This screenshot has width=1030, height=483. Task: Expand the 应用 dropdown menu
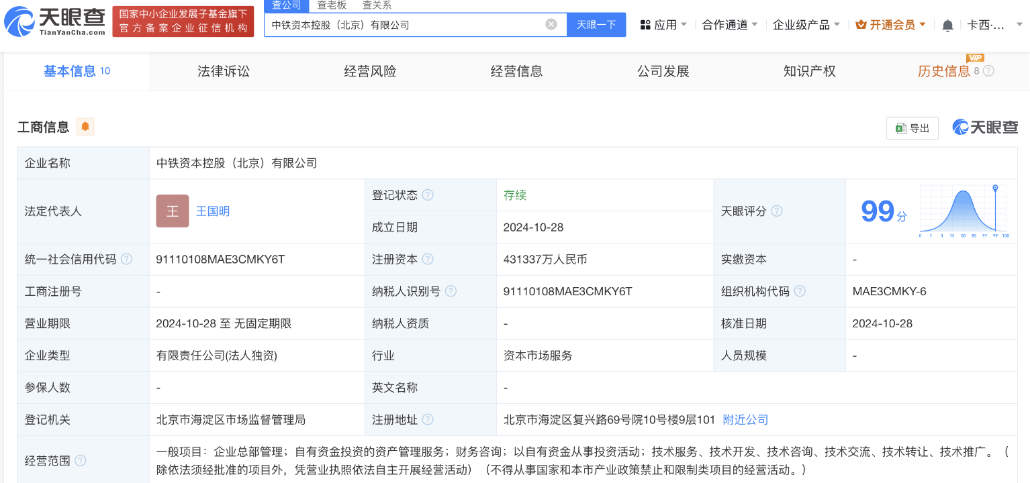click(x=663, y=25)
